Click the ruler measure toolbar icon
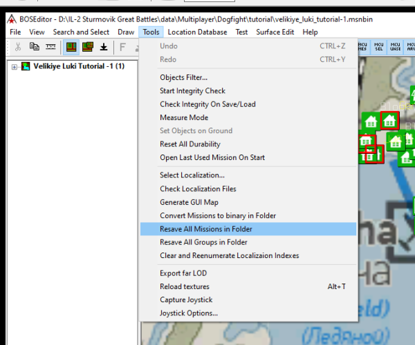 click(x=50, y=47)
